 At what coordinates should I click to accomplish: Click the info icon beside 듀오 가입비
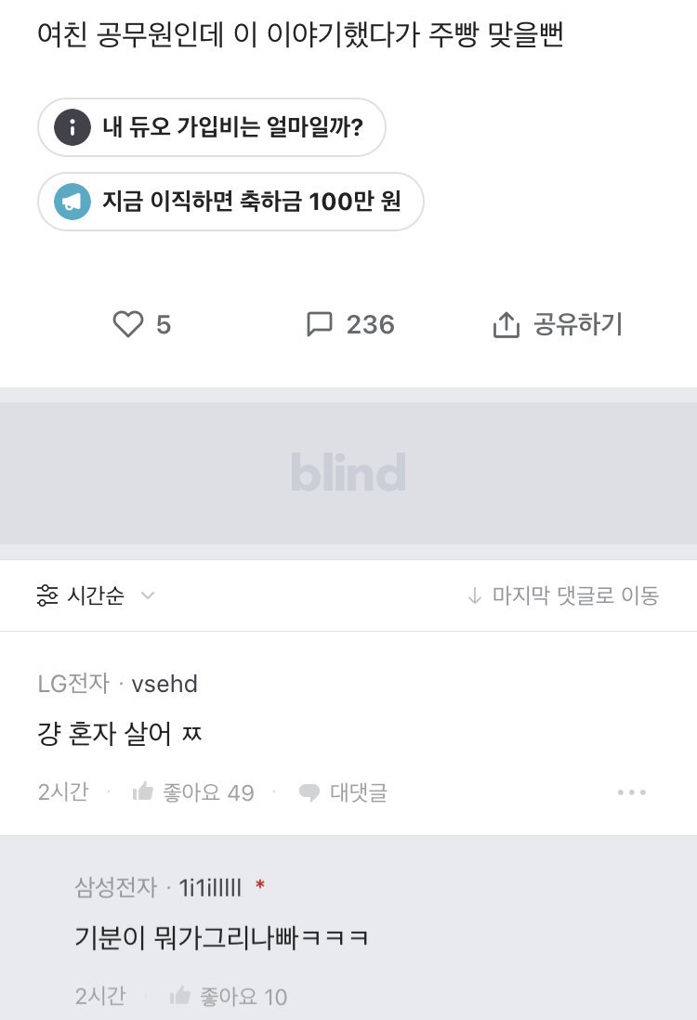(72, 127)
